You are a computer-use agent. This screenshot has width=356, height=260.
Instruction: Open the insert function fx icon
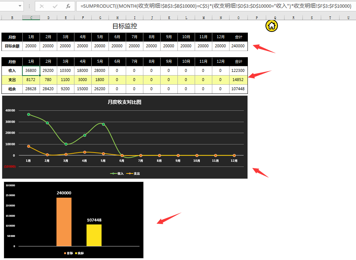click(68, 6)
